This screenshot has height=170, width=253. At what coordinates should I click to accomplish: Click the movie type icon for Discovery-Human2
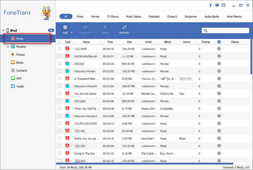(x=67, y=116)
